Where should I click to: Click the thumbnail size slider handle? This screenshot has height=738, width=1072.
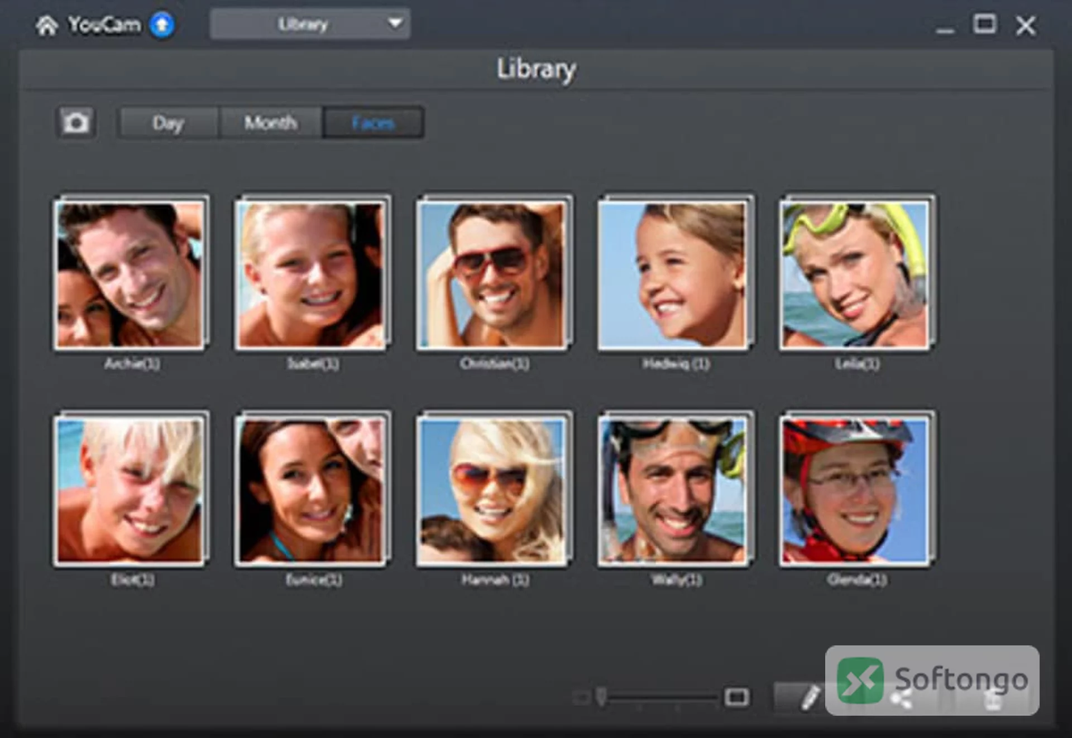coord(601,696)
